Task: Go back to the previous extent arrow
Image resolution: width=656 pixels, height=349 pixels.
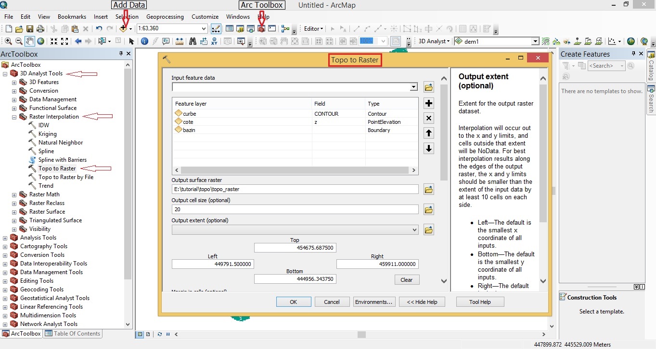Action: [78, 41]
